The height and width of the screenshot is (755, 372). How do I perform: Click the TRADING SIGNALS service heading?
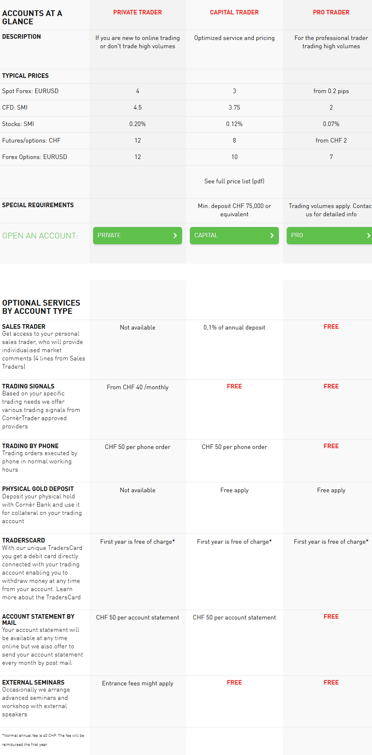coord(28,386)
